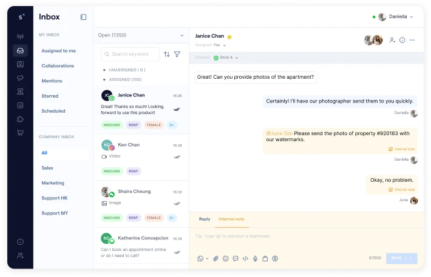Open the three-dot more options menu
Screen dimensions: 431x277
412,40
